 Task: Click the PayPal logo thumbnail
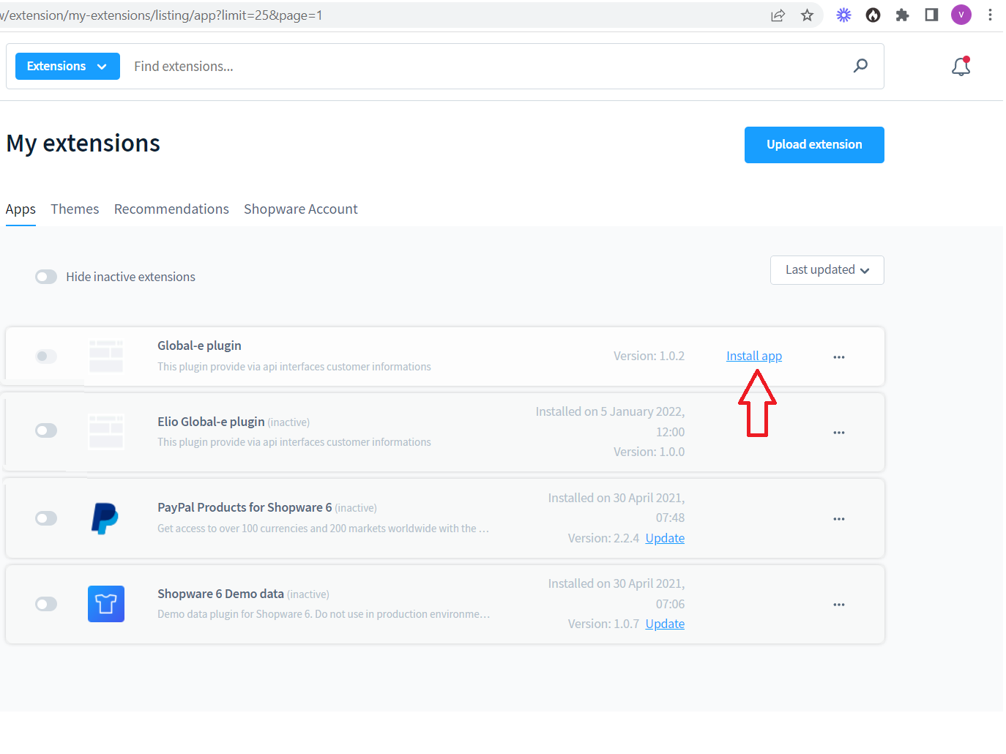[105, 518]
